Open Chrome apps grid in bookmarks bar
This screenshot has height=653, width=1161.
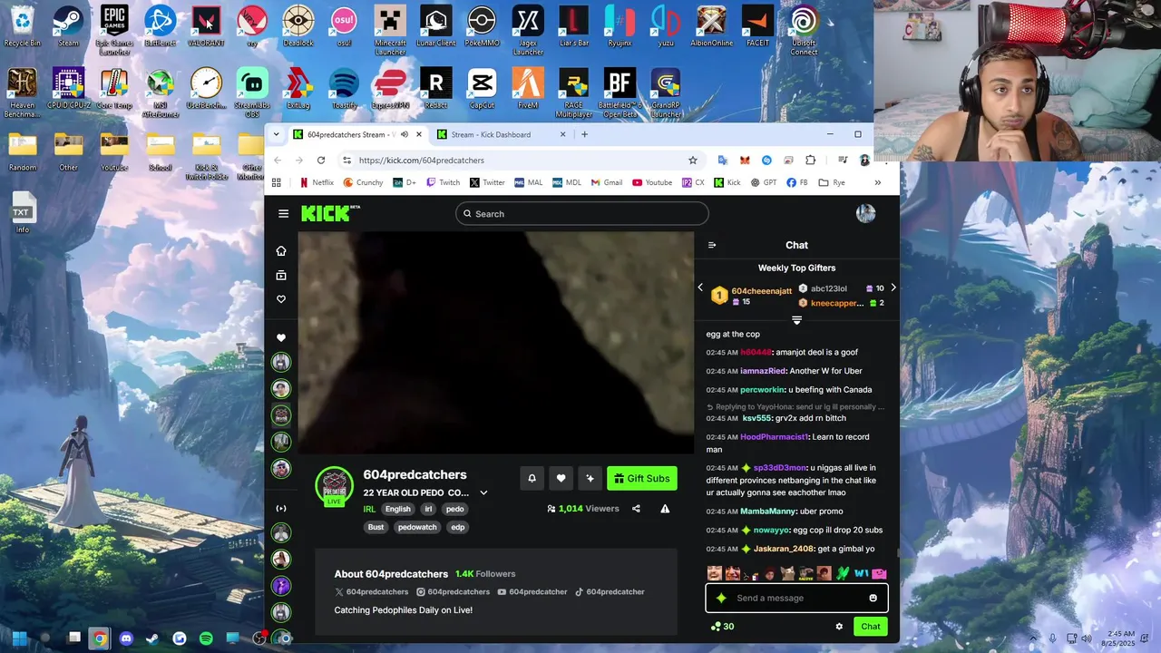[277, 182]
